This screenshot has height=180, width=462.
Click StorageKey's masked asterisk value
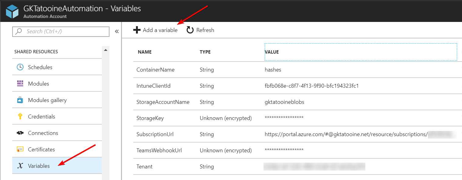[x=284, y=118]
